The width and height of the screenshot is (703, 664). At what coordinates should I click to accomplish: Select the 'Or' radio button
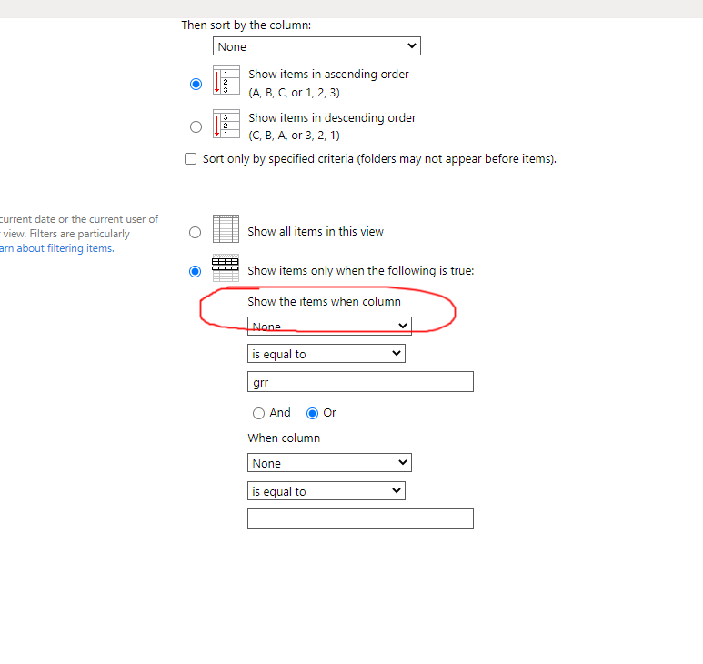(x=313, y=413)
